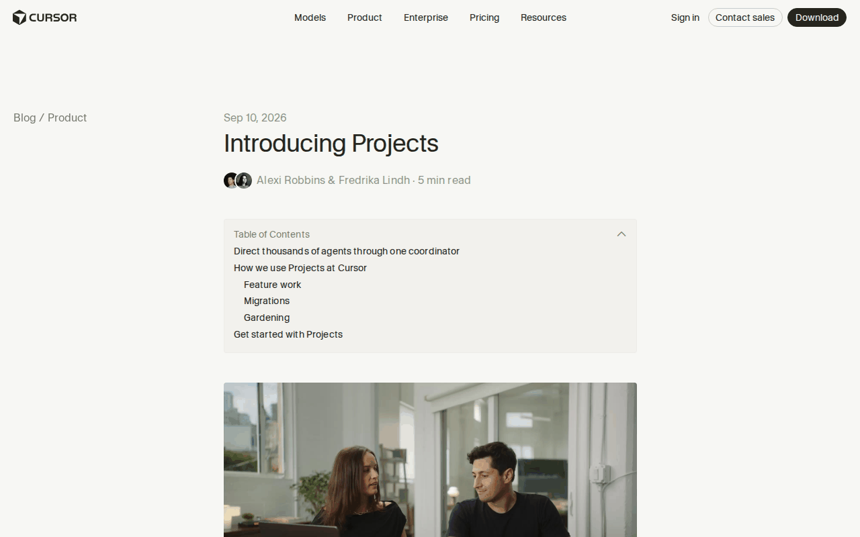This screenshot has width=860, height=537.
Task: Jump to 'How we use Projects at Cursor'
Action: (300, 268)
